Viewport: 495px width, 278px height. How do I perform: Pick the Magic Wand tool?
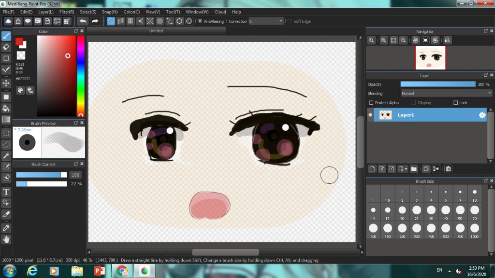pos(6,155)
